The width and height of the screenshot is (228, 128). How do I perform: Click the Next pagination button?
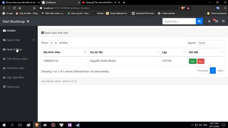click(x=221, y=71)
